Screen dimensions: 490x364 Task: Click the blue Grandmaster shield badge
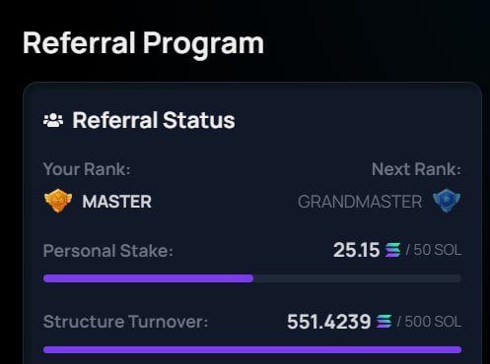447,201
